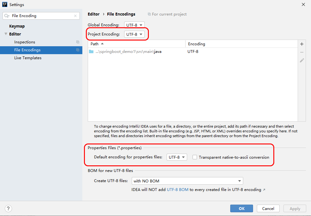This screenshot has height=216, width=311.
Task: Click external link arrow after UTF-8 encoding text
Action: click(264, 190)
